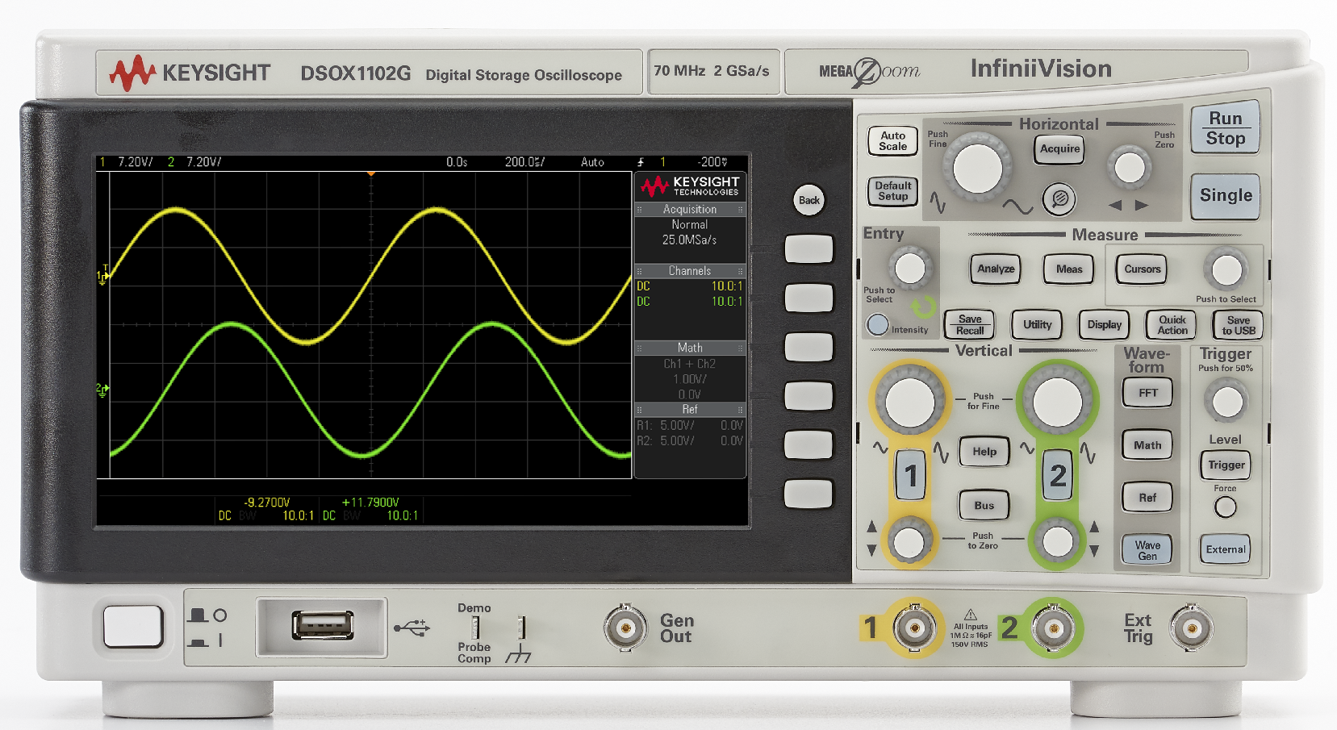Click the left navigate arrow key
Image resolution: width=1337 pixels, height=730 pixels.
point(1116,205)
